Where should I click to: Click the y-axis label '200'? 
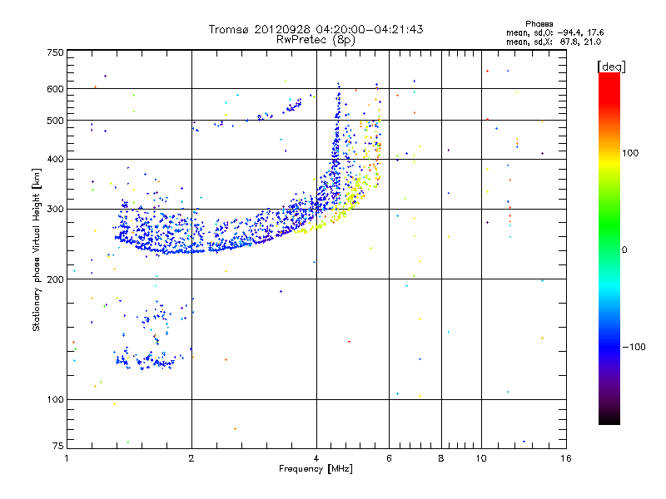[x=56, y=279]
